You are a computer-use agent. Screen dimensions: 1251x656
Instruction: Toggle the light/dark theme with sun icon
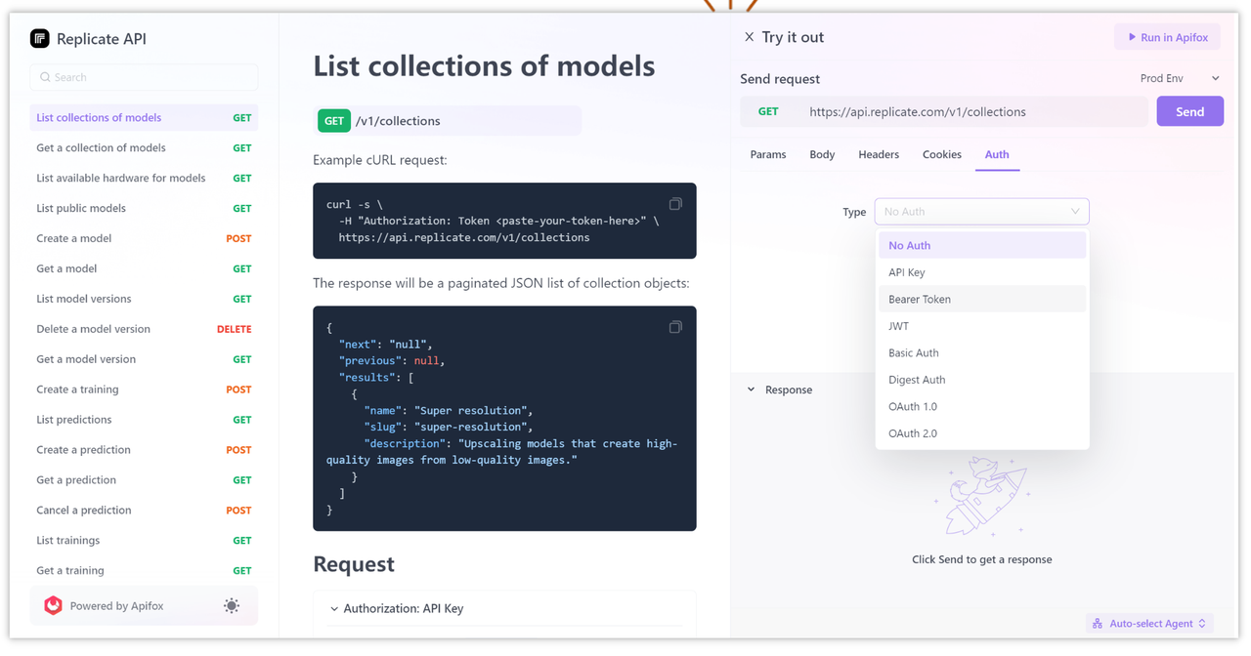pyautogui.click(x=232, y=605)
